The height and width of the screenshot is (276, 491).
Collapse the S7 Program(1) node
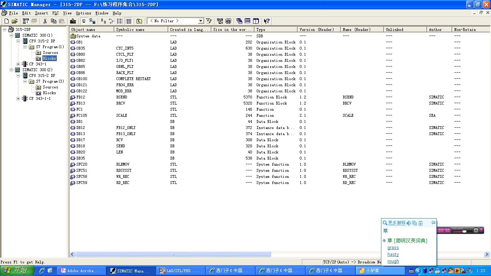(x=25, y=47)
